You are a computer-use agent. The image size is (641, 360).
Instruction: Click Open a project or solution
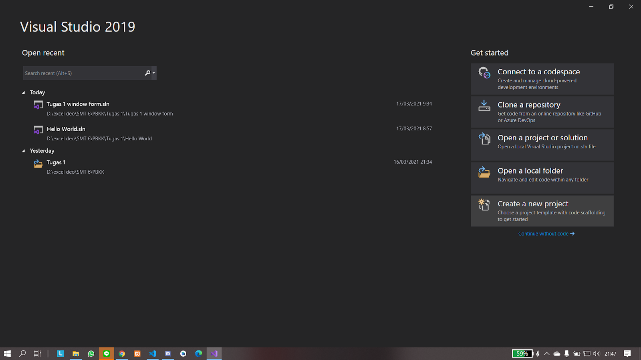click(542, 145)
